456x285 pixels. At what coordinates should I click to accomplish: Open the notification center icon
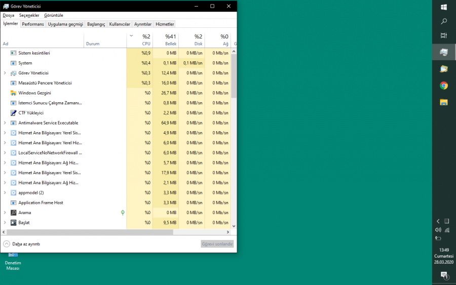coord(444,275)
